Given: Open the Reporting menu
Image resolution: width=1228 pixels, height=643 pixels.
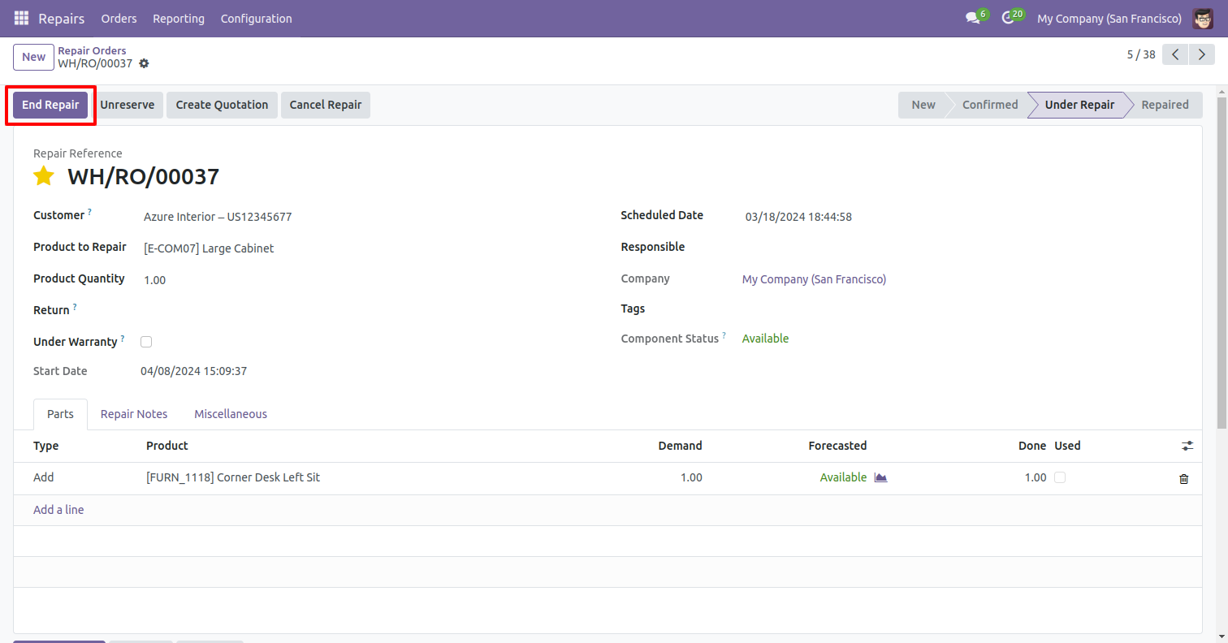Looking at the screenshot, I should 179,18.
